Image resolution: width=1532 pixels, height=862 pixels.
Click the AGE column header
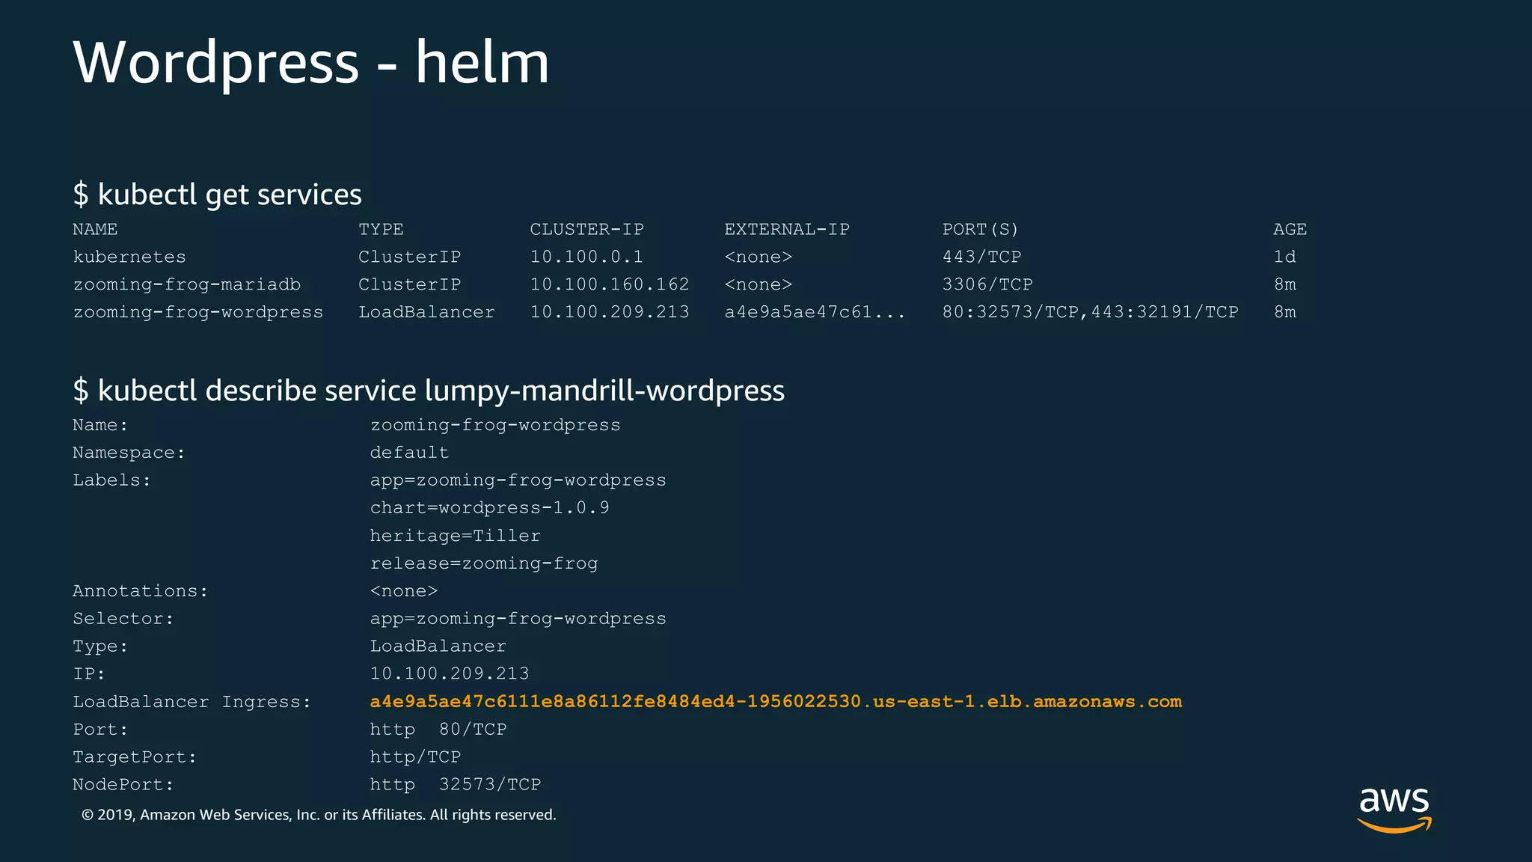click(1290, 229)
